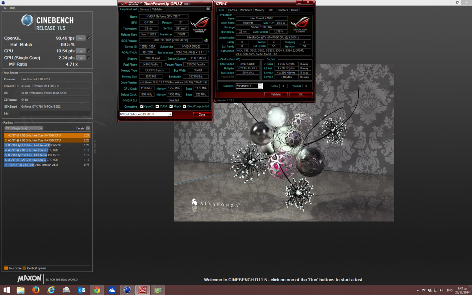Image resolution: width=472 pixels, height=295 pixels.
Task: Switch to CPU-Z SPD tab
Action: coord(271,10)
